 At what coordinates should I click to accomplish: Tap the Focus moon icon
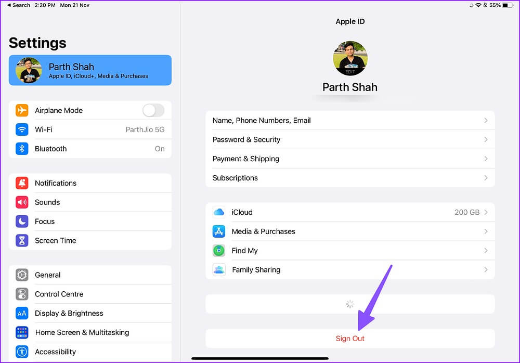point(22,222)
